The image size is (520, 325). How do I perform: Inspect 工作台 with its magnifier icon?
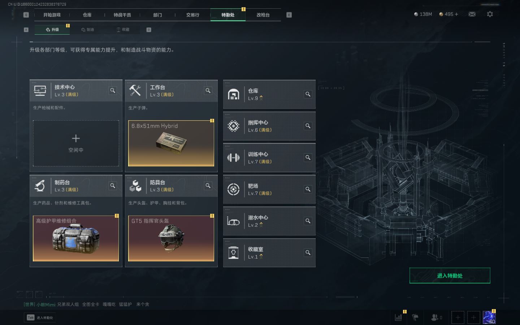(208, 91)
